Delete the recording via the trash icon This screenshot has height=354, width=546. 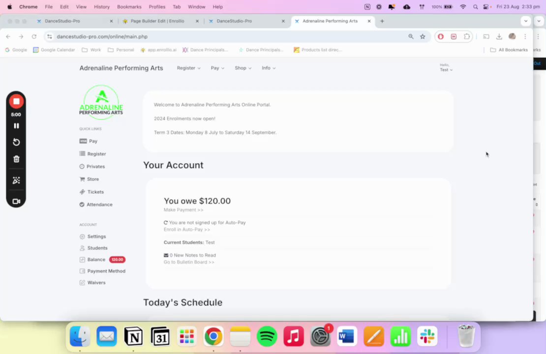[x=16, y=159]
